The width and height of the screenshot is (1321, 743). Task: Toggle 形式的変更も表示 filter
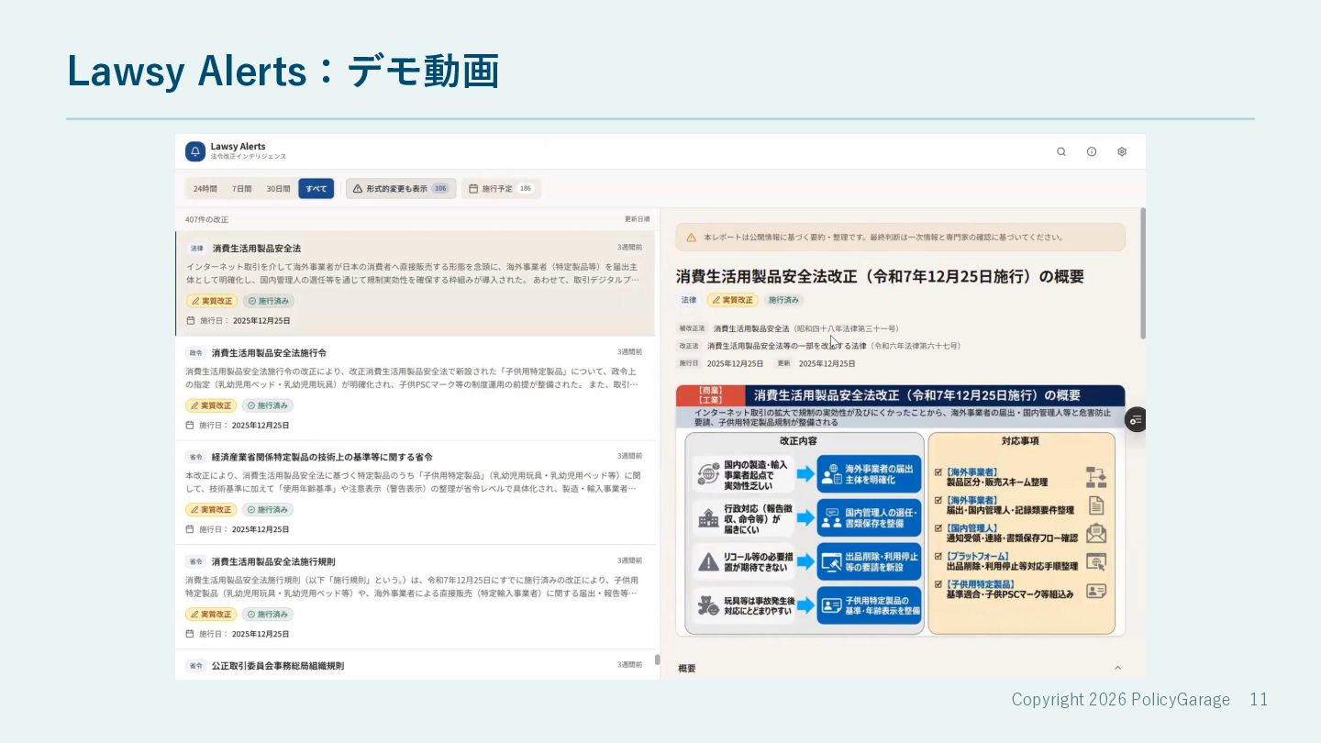coord(401,189)
